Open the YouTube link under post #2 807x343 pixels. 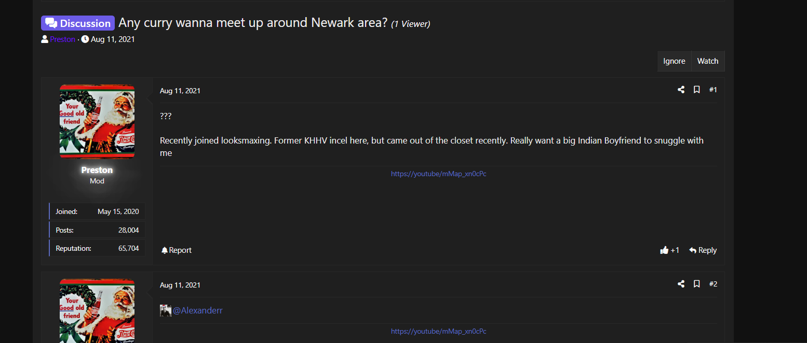point(438,331)
